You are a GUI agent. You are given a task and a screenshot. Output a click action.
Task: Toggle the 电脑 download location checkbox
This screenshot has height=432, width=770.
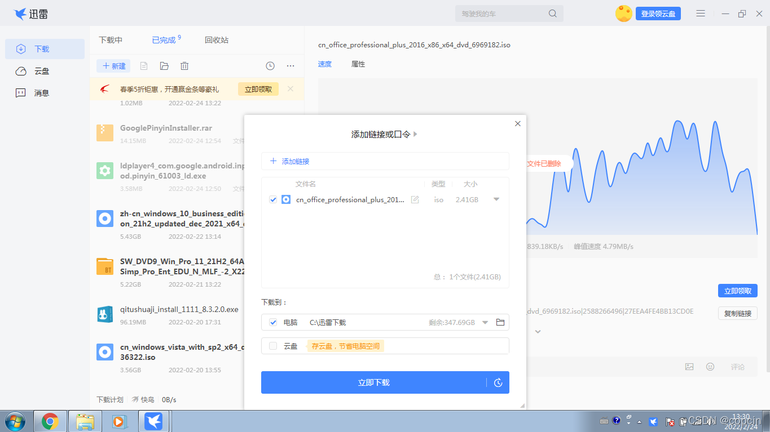(273, 322)
